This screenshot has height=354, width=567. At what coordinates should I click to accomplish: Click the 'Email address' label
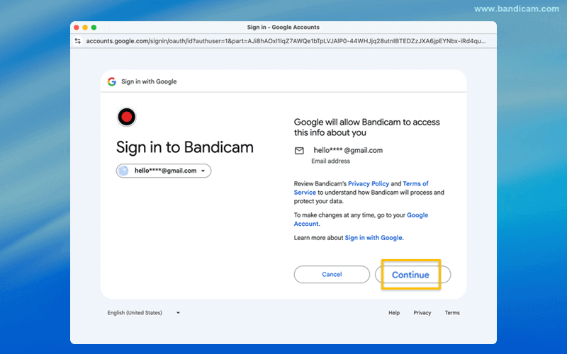pyautogui.click(x=330, y=161)
